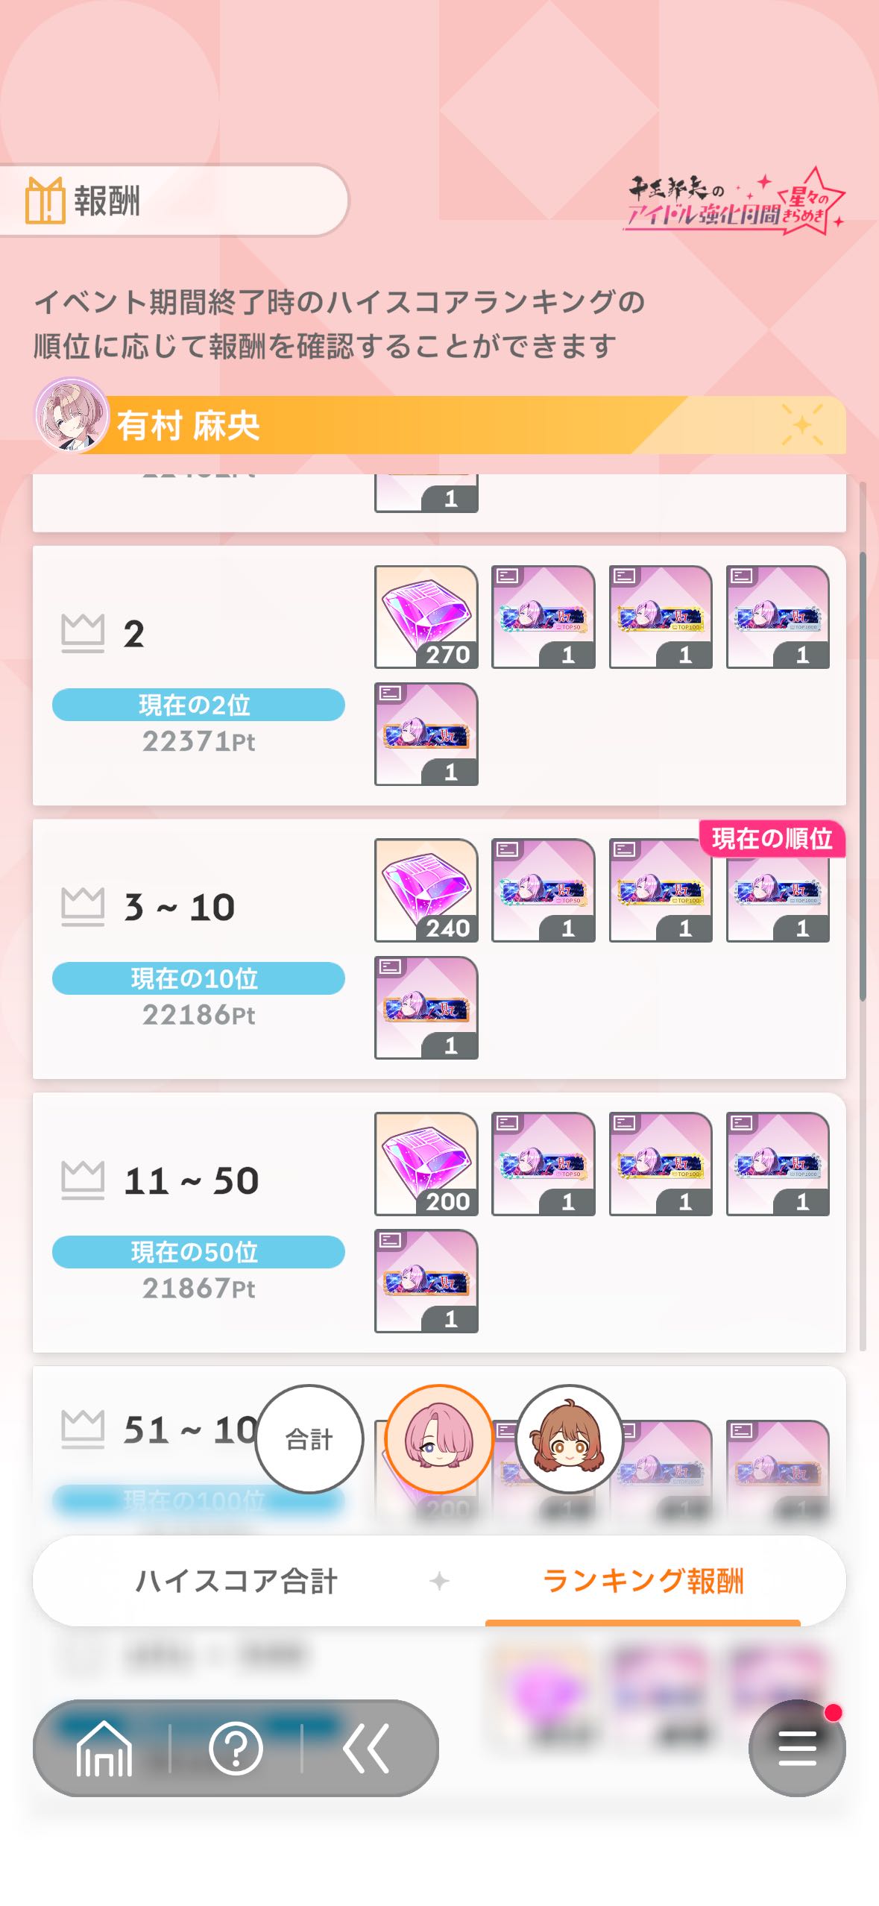The image size is (879, 1906).
Task: Select the 合計 total filter circle
Action: (309, 1439)
